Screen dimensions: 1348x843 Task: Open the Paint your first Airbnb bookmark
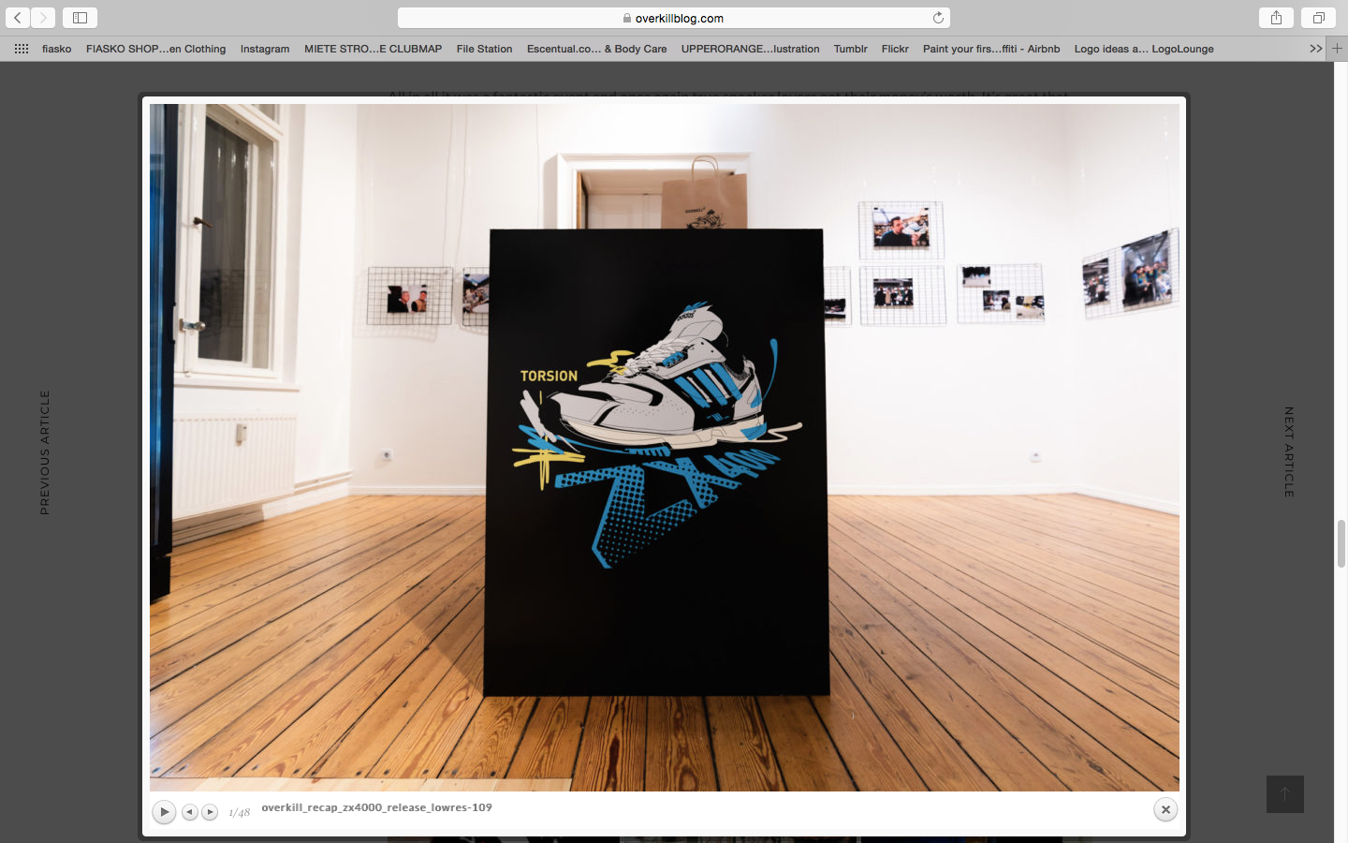coord(991,49)
